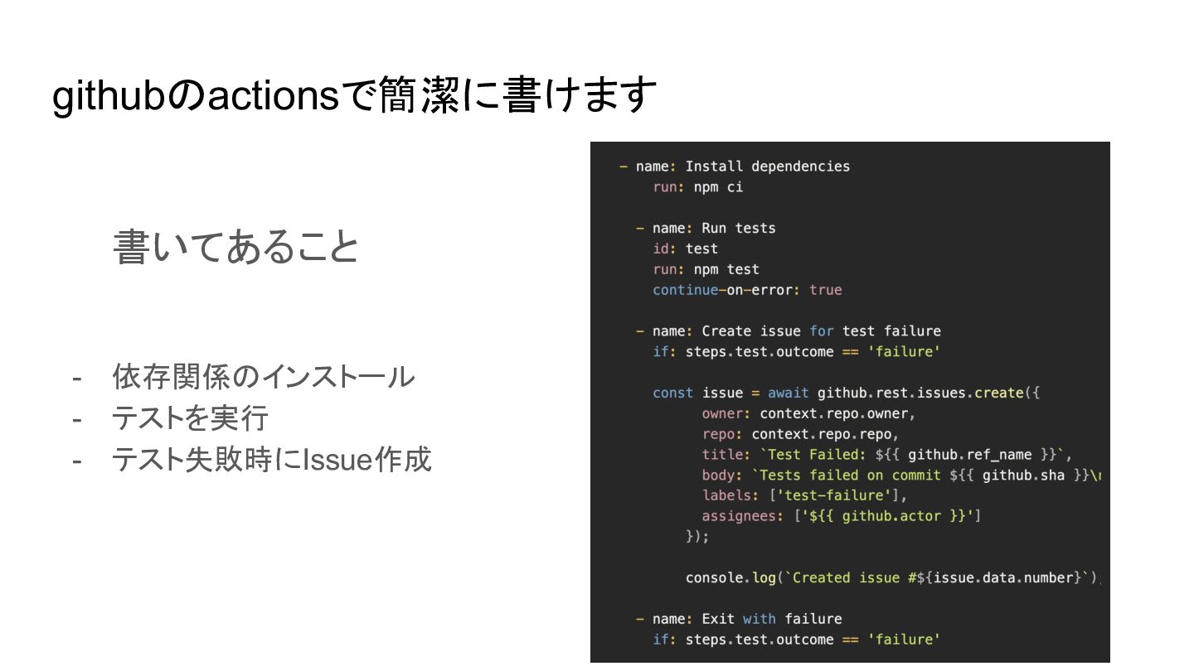The image size is (1194, 671).
Task: Click the テストを実行 bullet item
Action: (x=190, y=418)
